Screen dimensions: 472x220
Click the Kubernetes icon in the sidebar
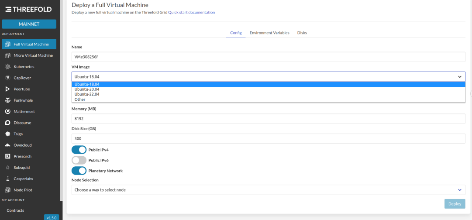(x=8, y=66)
